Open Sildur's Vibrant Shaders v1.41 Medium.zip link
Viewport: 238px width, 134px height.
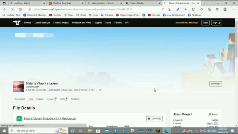50,118
